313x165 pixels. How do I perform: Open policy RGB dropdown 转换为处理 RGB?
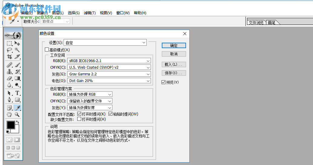(x=90, y=94)
